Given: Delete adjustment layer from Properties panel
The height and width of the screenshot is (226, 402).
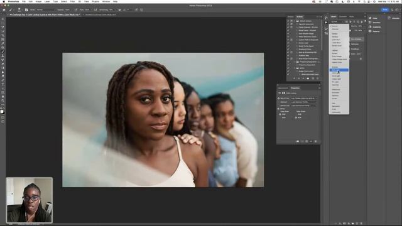Looking at the screenshot, I should click(x=315, y=141).
